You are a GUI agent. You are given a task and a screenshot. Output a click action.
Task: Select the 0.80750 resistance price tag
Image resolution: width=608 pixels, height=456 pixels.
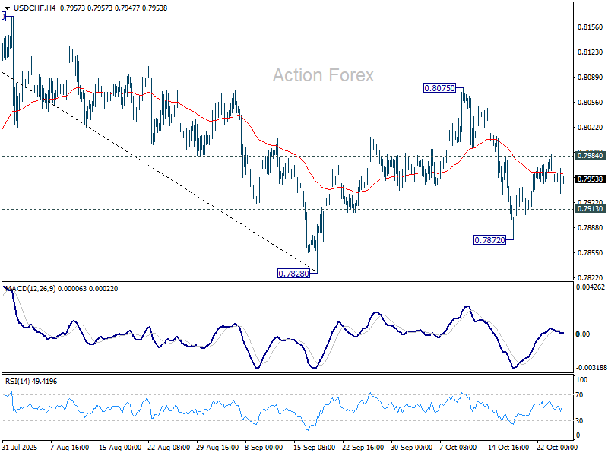pos(438,88)
